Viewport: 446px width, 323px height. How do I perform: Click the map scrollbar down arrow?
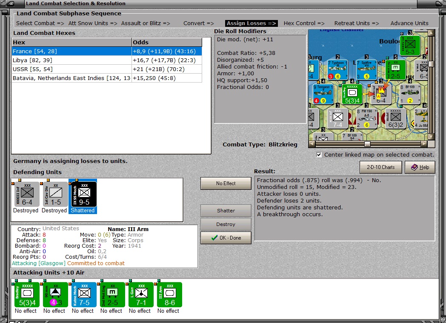pos(431,137)
